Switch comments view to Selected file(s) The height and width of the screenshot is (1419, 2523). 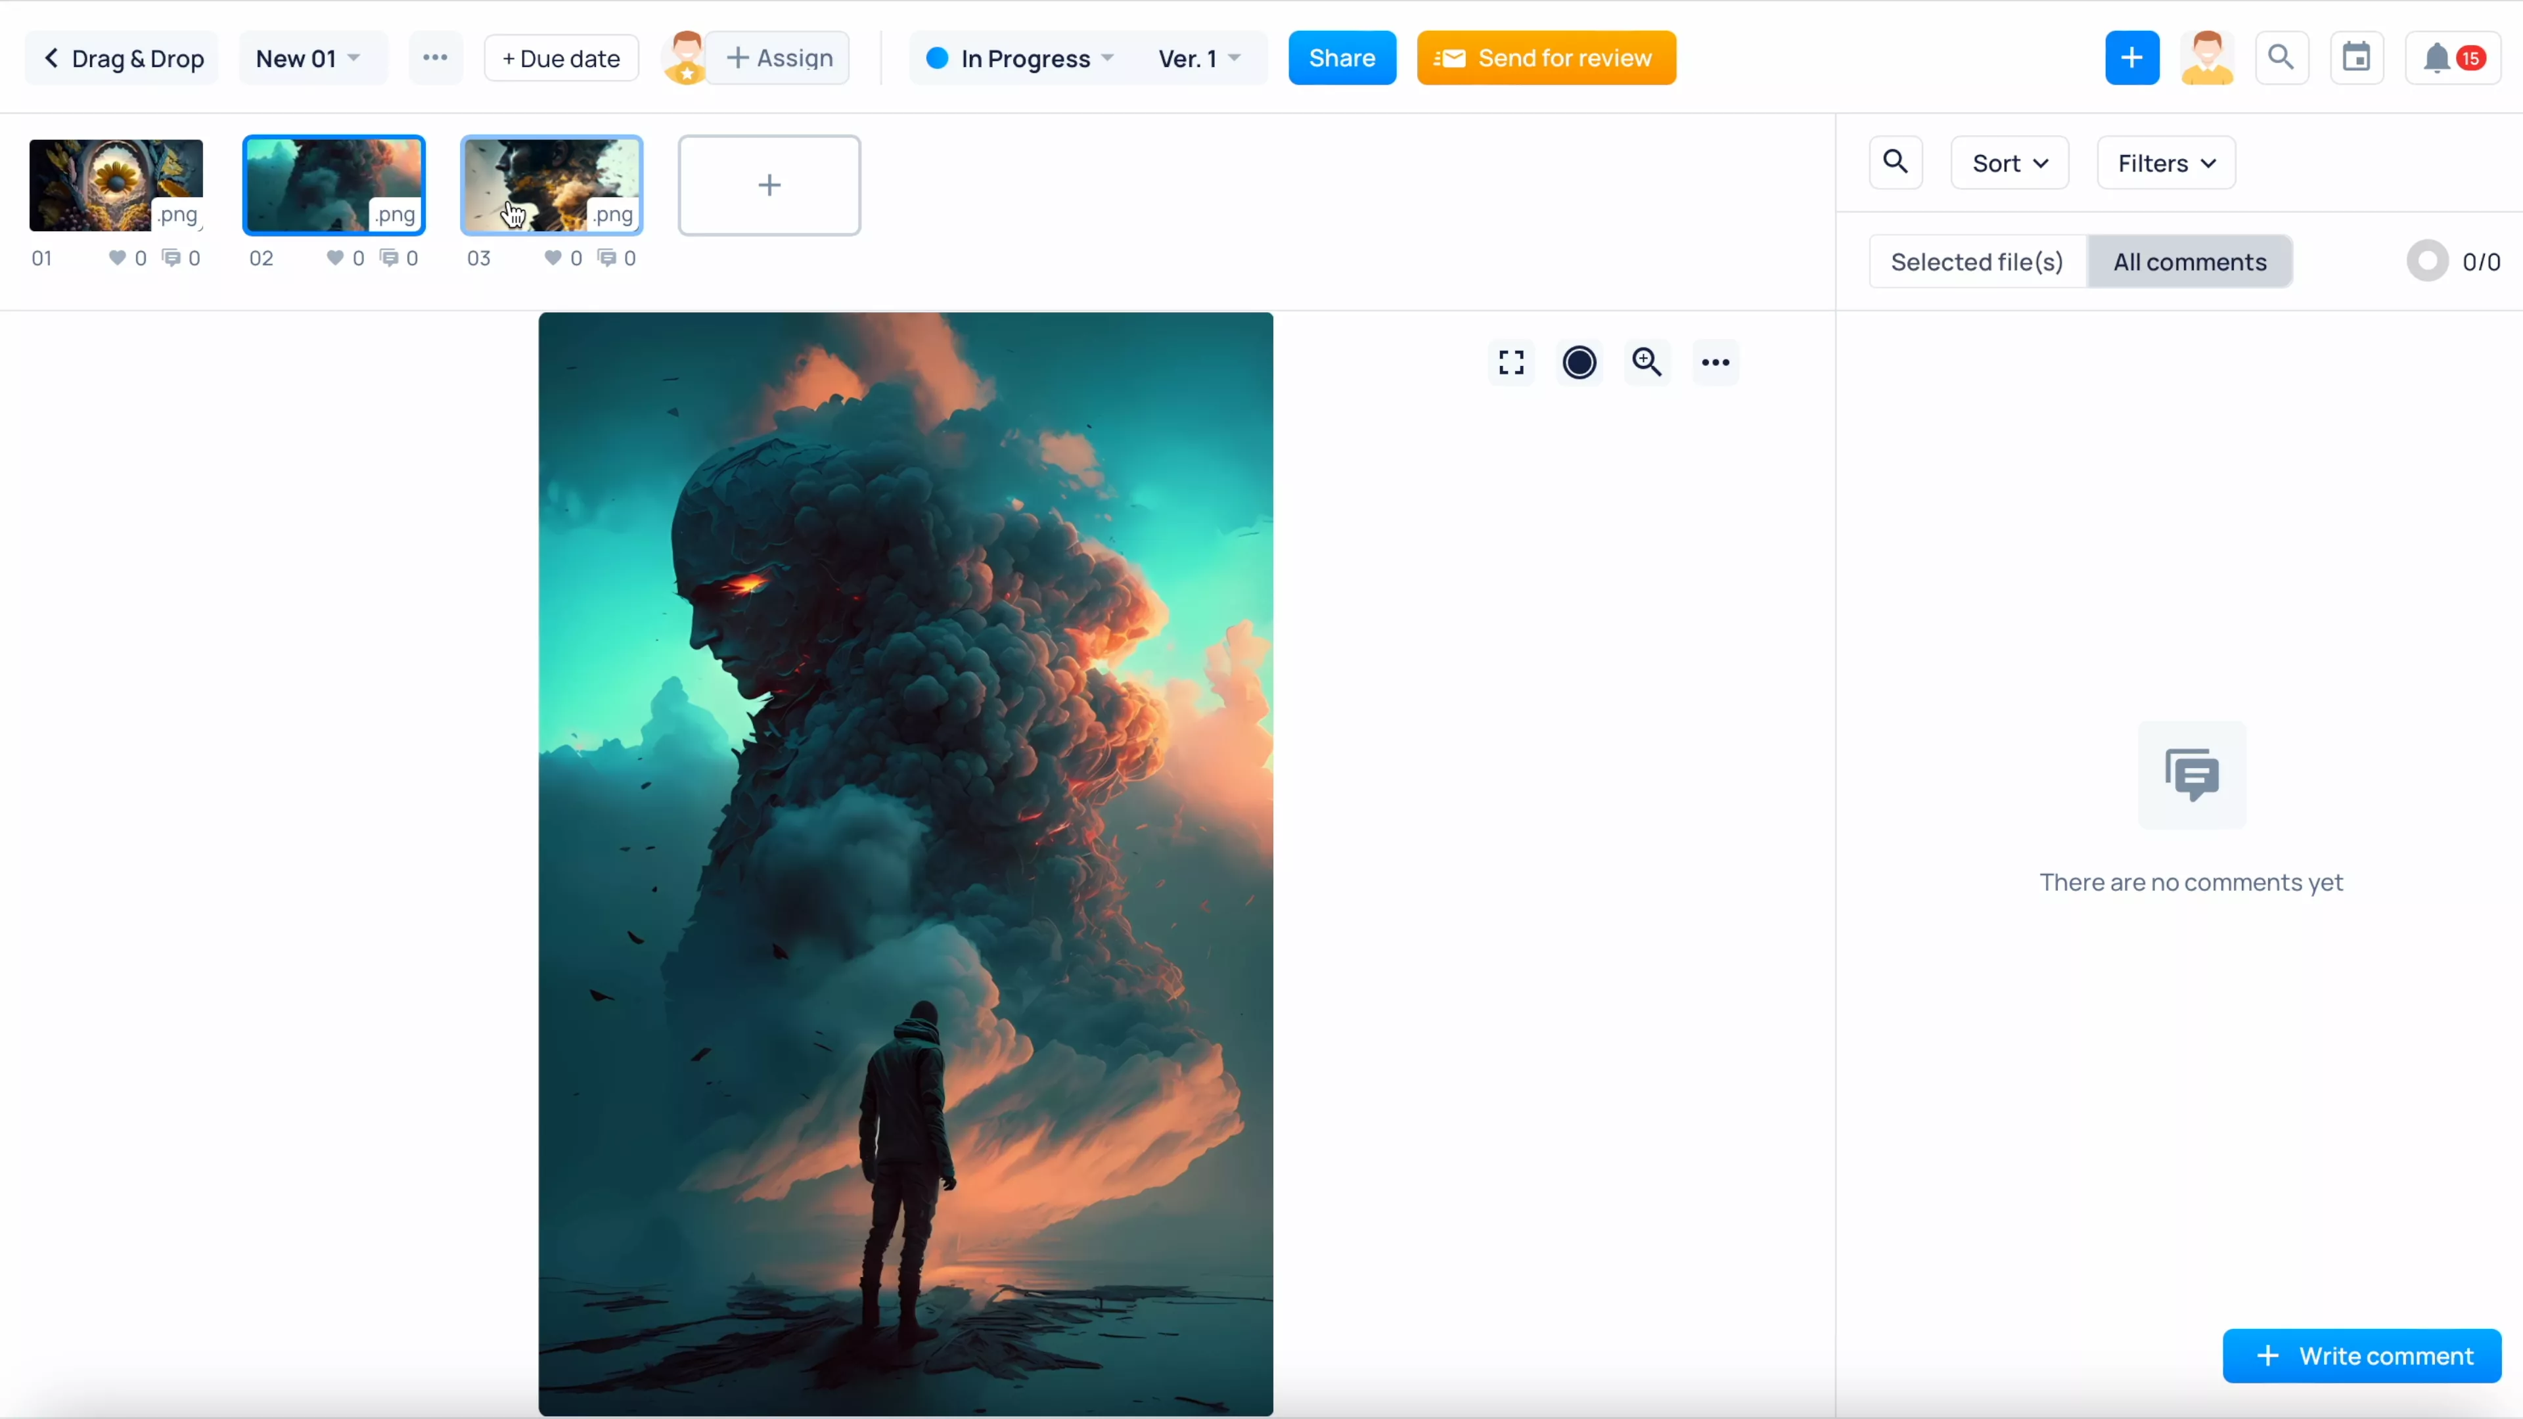pos(1976,261)
